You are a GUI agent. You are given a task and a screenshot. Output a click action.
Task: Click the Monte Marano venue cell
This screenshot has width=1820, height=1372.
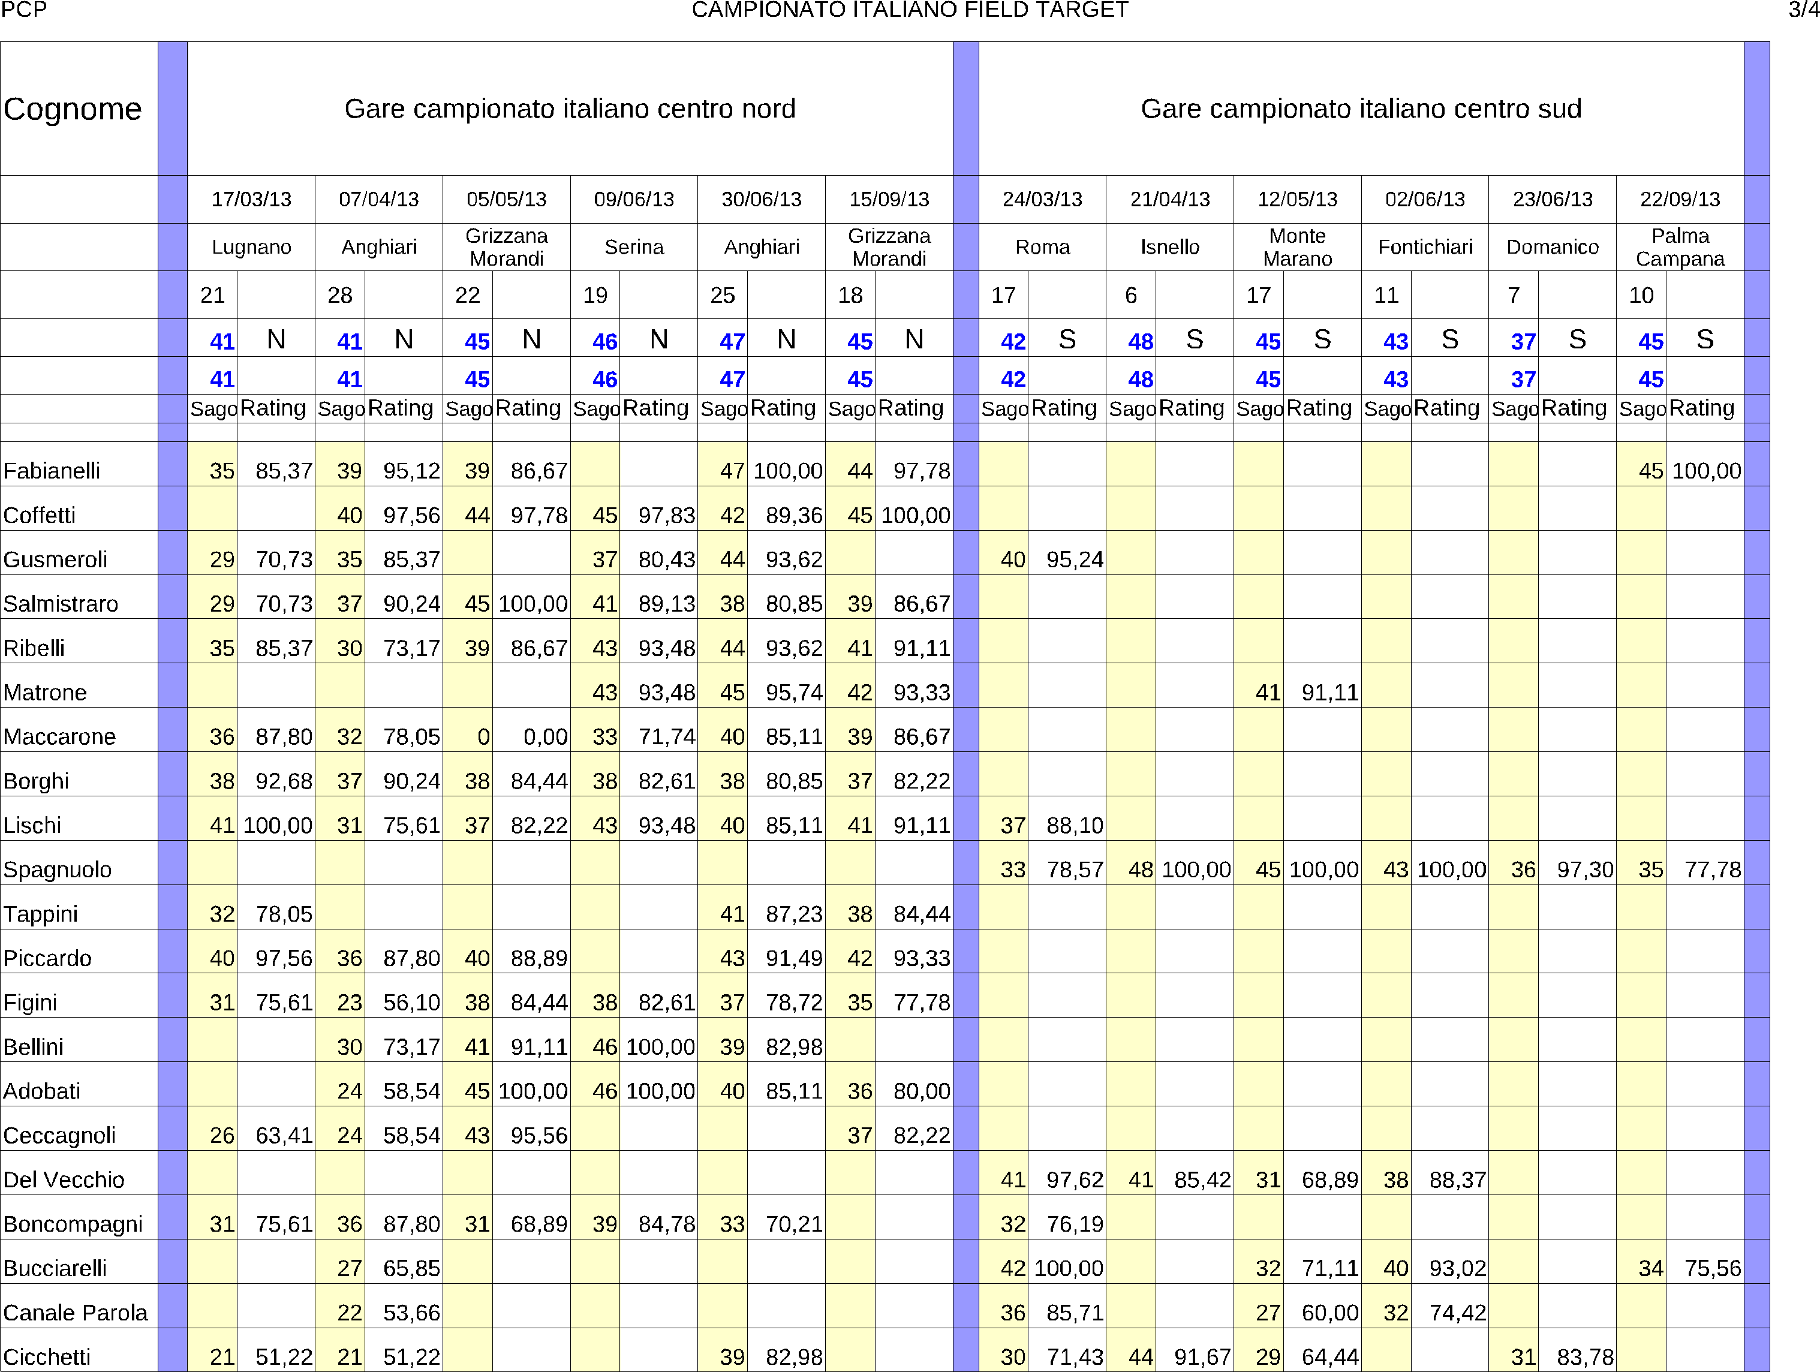point(1296,247)
